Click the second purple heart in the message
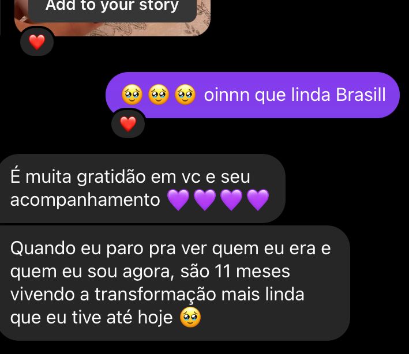Image resolution: width=409 pixels, height=354 pixels. pos(205,200)
